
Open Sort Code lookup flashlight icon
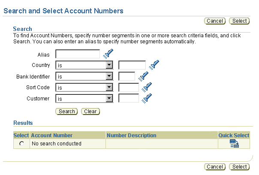(x=147, y=87)
